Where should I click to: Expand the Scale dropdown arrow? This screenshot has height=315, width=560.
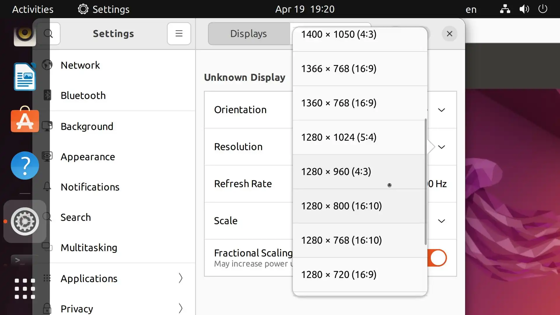[x=441, y=221]
